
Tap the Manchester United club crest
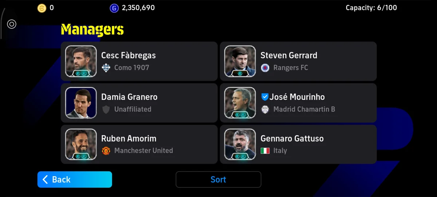tap(106, 150)
